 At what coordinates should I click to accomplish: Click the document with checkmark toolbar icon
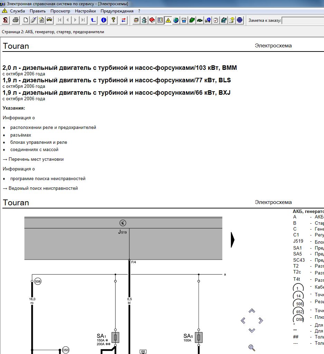coord(34,20)
